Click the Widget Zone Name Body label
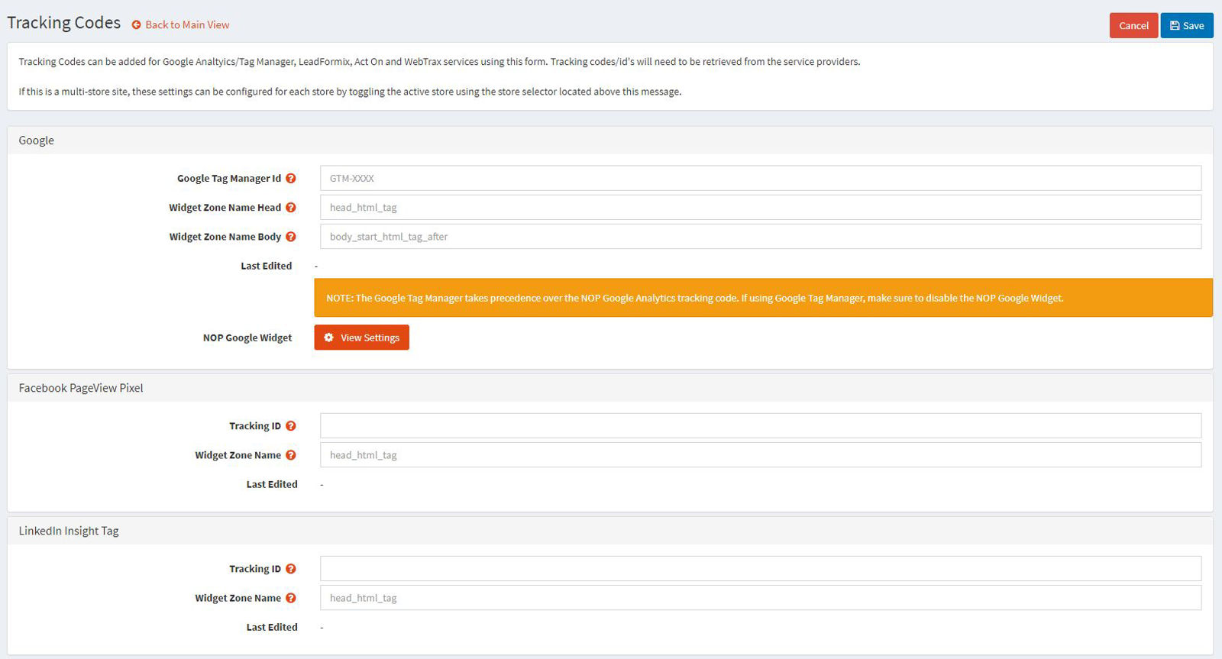 [225, 237]
